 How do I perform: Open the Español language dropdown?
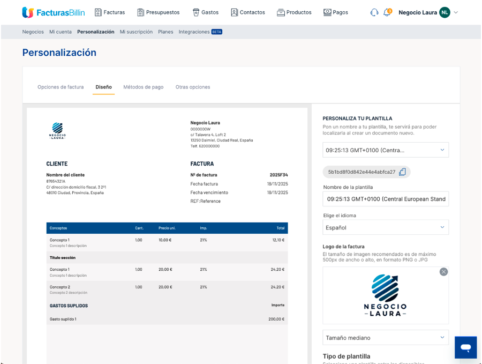[x=385, y=227]
